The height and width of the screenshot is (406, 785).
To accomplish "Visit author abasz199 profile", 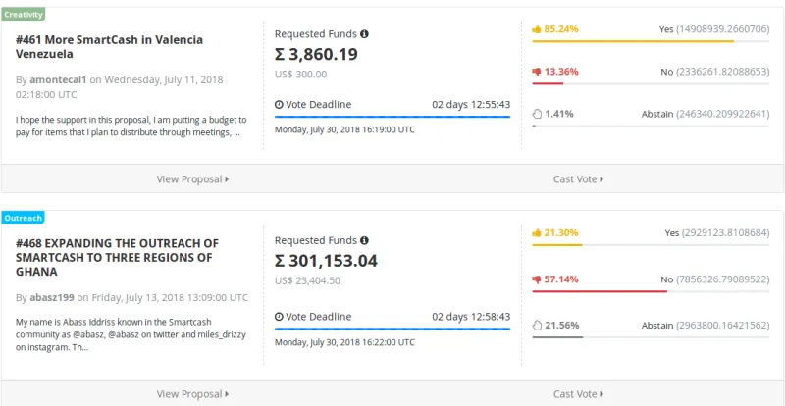I will click(x=52, y=297).
